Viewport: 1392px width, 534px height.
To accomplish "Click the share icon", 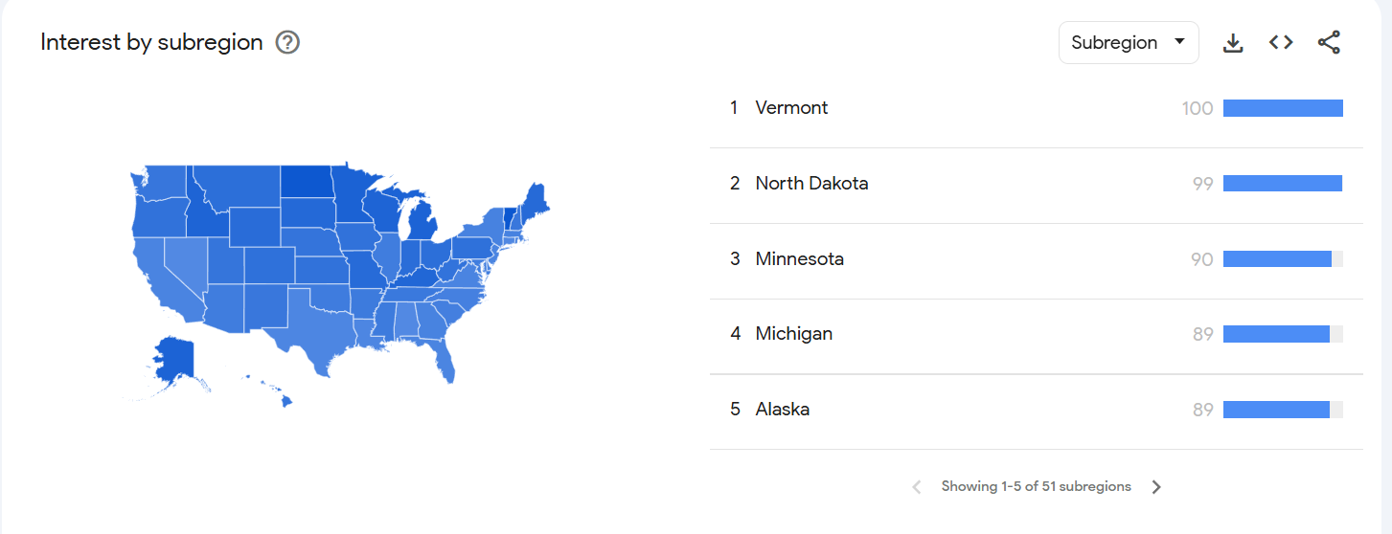I will pyautogui.click(x=1329, y=43).
